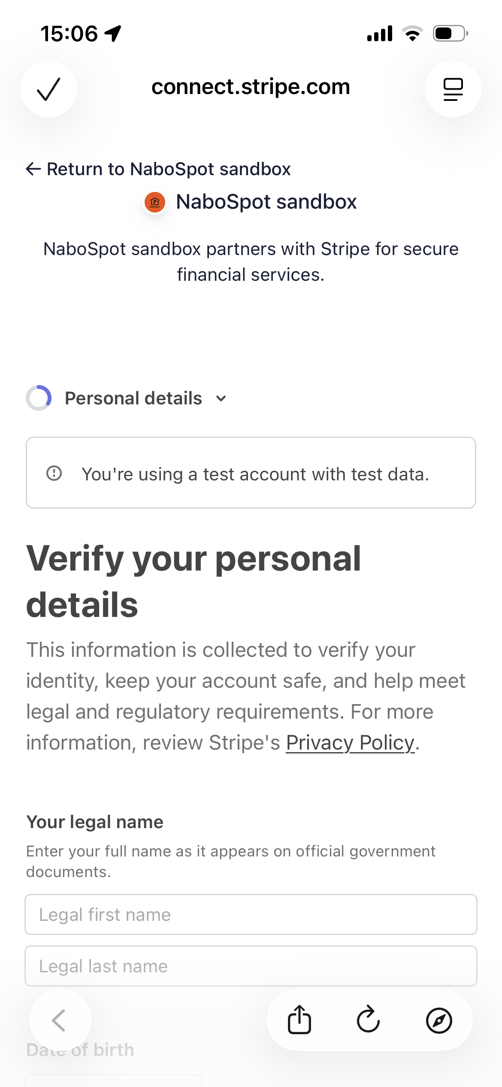Click the test account notice banner

pyautogui.click(x=251, y=473)
